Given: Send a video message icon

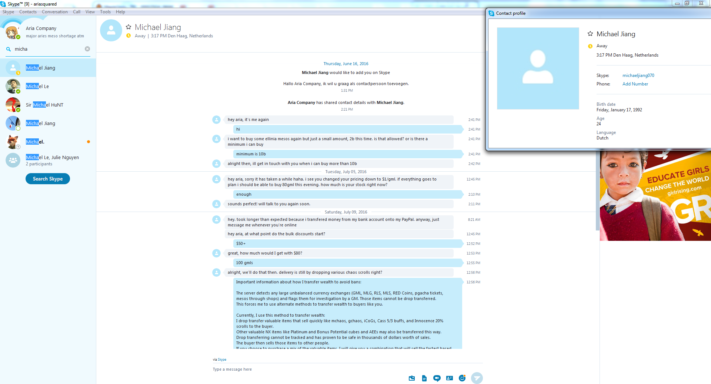Looking at the screenshot, I should pos(437,378).
